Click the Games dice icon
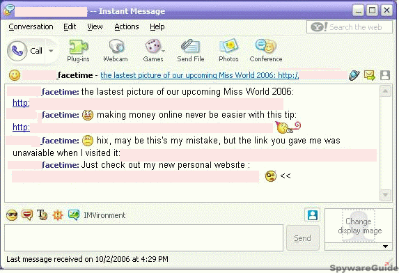The height and width of the screenshot is (273, 399). 152,46
